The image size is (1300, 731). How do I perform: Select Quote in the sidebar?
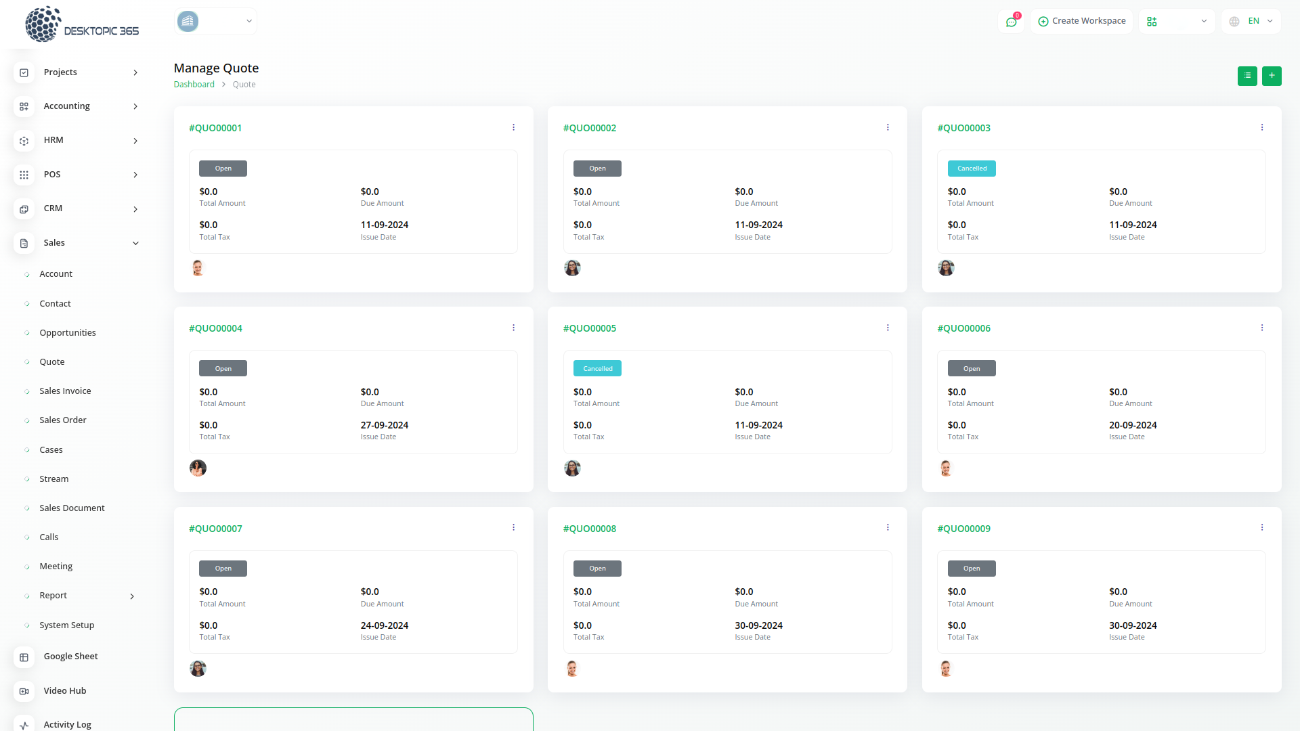click(x=52, y=362)
